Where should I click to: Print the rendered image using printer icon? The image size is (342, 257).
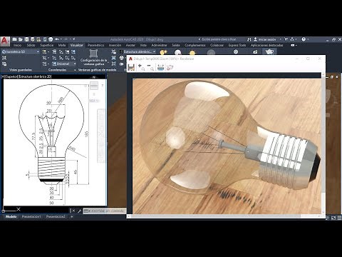pos(160,68)
